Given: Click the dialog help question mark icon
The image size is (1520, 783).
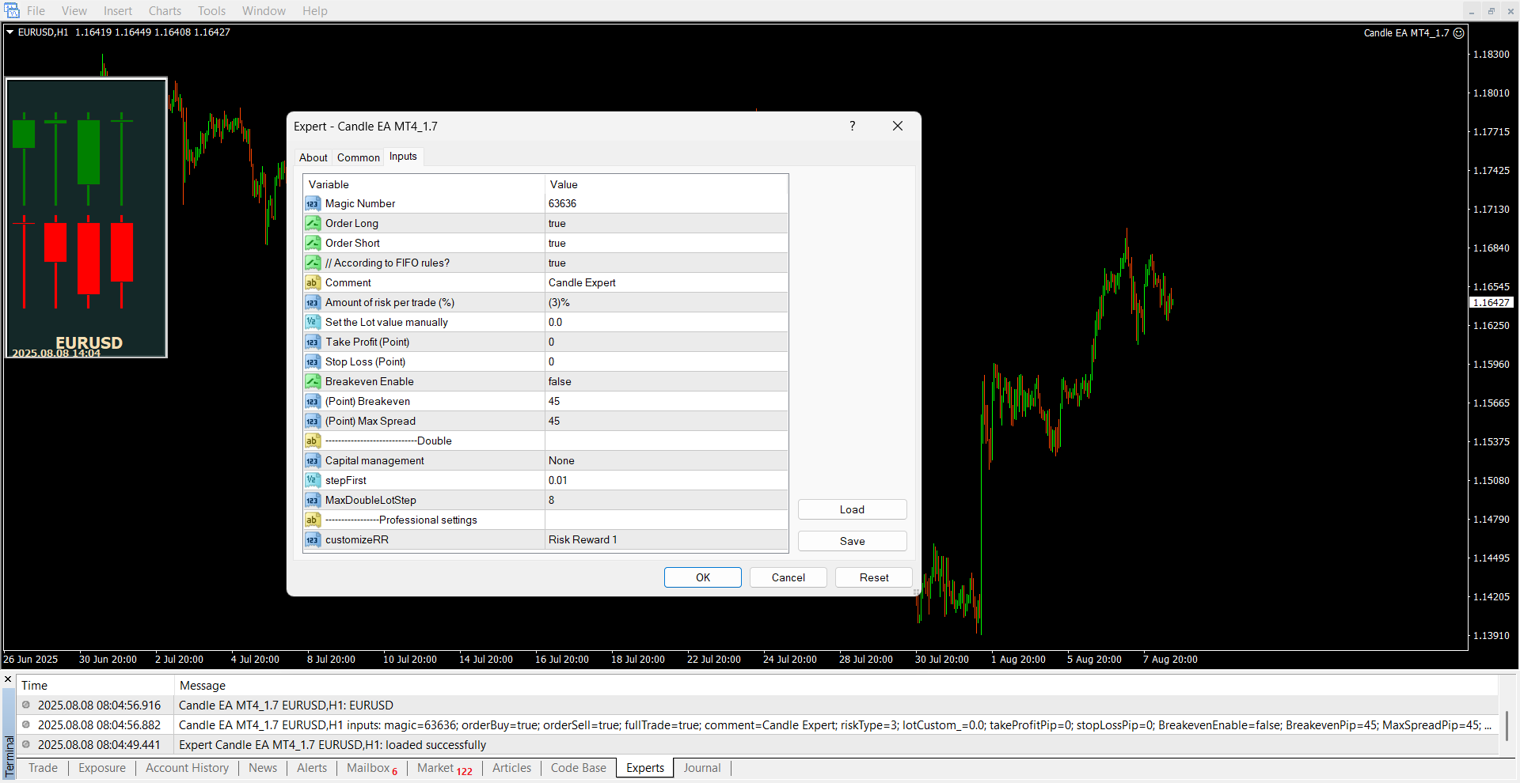Looking at the screenshot, I should [852, 127].
